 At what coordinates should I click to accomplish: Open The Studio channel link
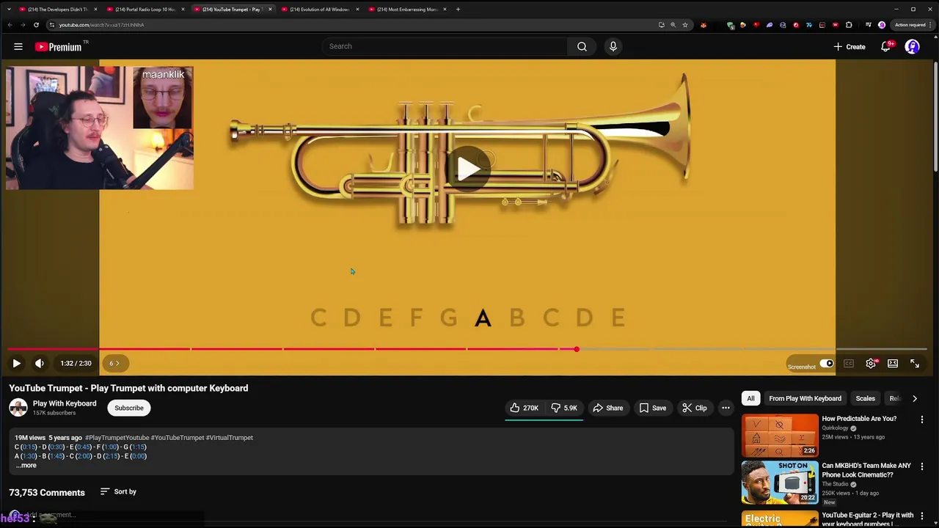(835, 484)
